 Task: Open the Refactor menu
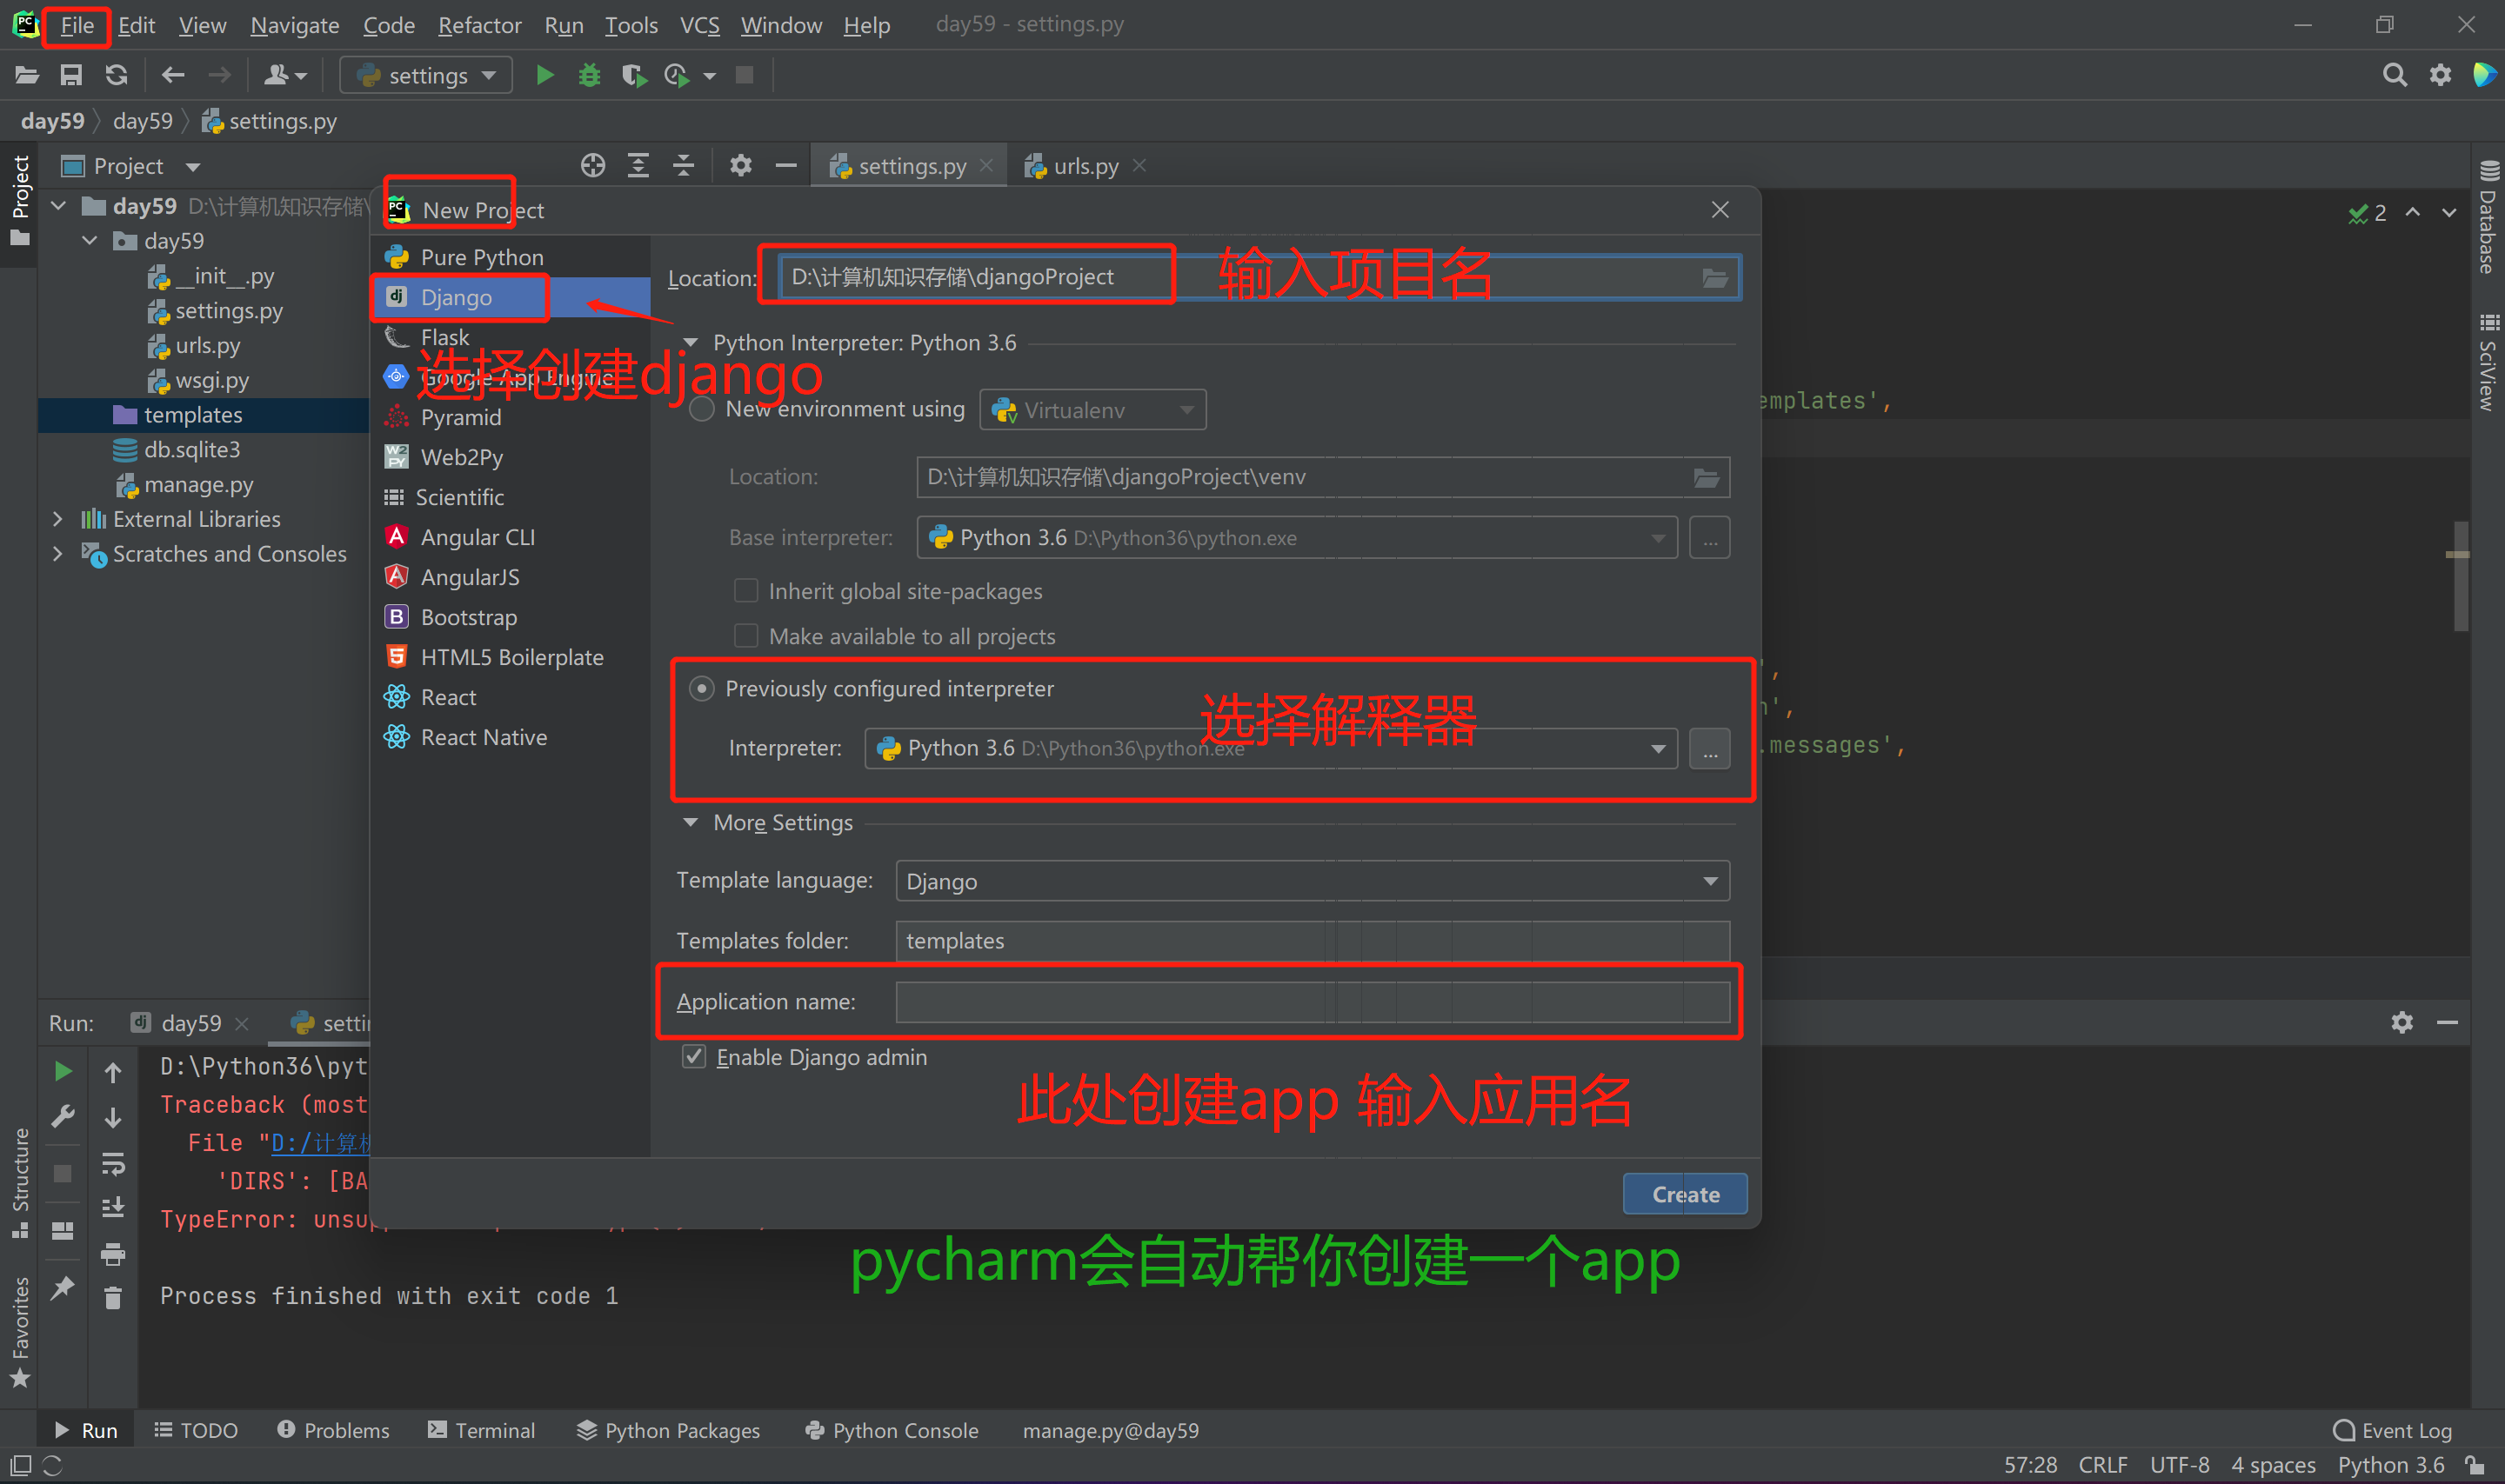[479, 25]
